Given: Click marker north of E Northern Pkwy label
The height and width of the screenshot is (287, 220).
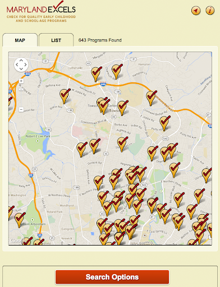Looking at the screenshot, I should click(x=175, y=170).
